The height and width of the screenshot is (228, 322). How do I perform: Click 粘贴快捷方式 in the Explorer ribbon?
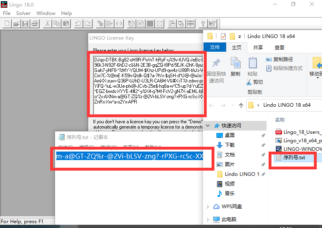pyautogui.click(x=284, y=68)
